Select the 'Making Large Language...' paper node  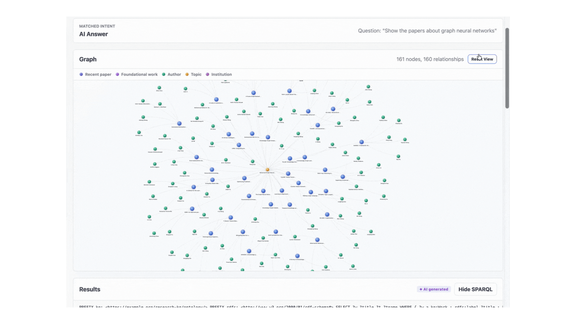(x=311, y=192)
